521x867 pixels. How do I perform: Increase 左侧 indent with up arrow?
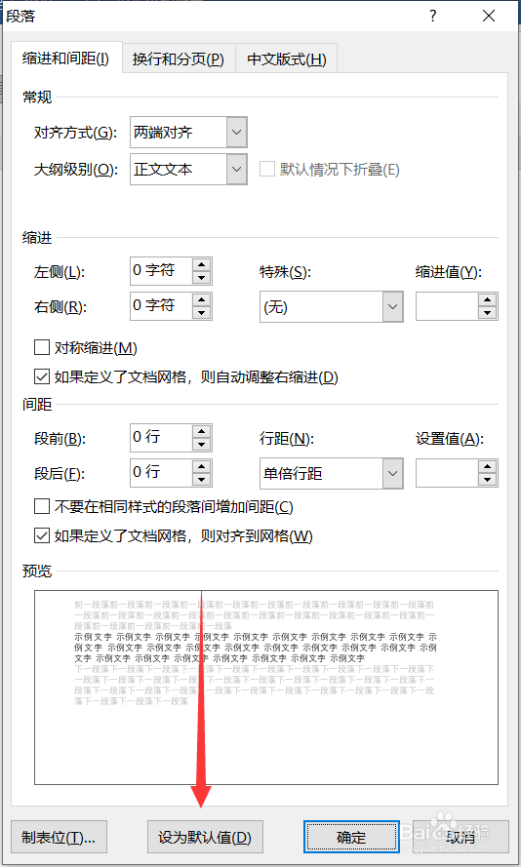coord(201,265)
